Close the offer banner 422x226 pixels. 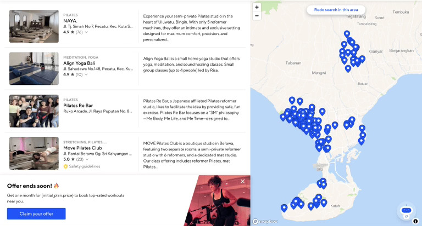[x=242, y=181]
